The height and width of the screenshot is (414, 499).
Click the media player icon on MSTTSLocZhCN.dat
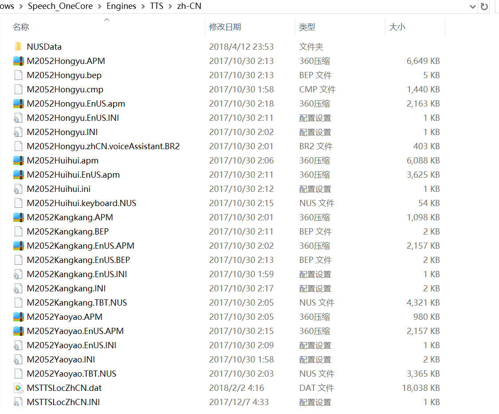18,387
